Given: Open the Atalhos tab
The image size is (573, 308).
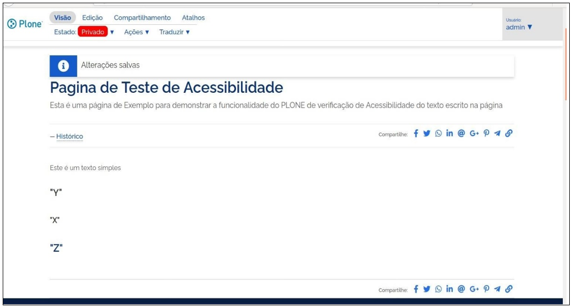Looking at the screenshot, I should coord(193,18).
